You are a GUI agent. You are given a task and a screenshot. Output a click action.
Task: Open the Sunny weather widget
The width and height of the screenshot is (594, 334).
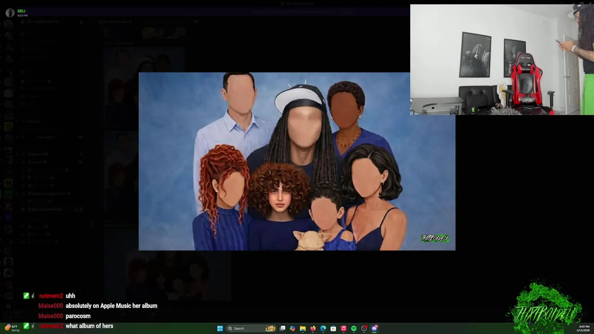[x=12, y=328]
